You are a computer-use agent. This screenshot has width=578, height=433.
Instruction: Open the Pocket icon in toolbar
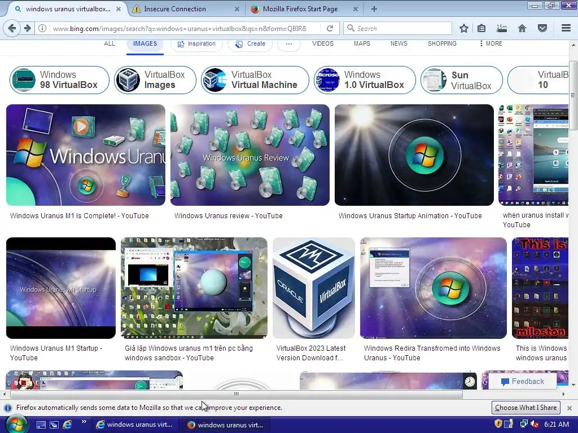tap(542, 28)
